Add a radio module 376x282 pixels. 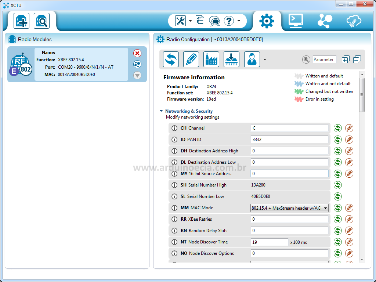coord(21,21)
